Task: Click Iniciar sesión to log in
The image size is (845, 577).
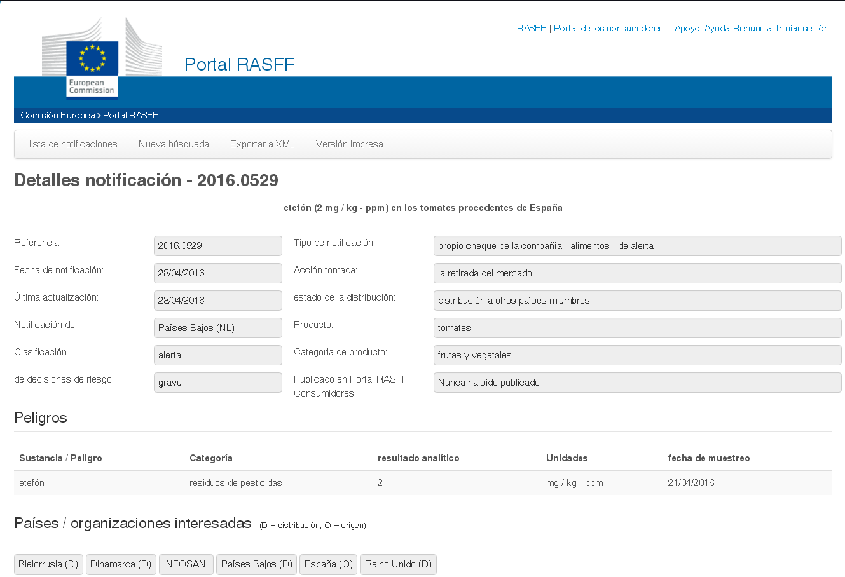Action: tap(802, 29)
